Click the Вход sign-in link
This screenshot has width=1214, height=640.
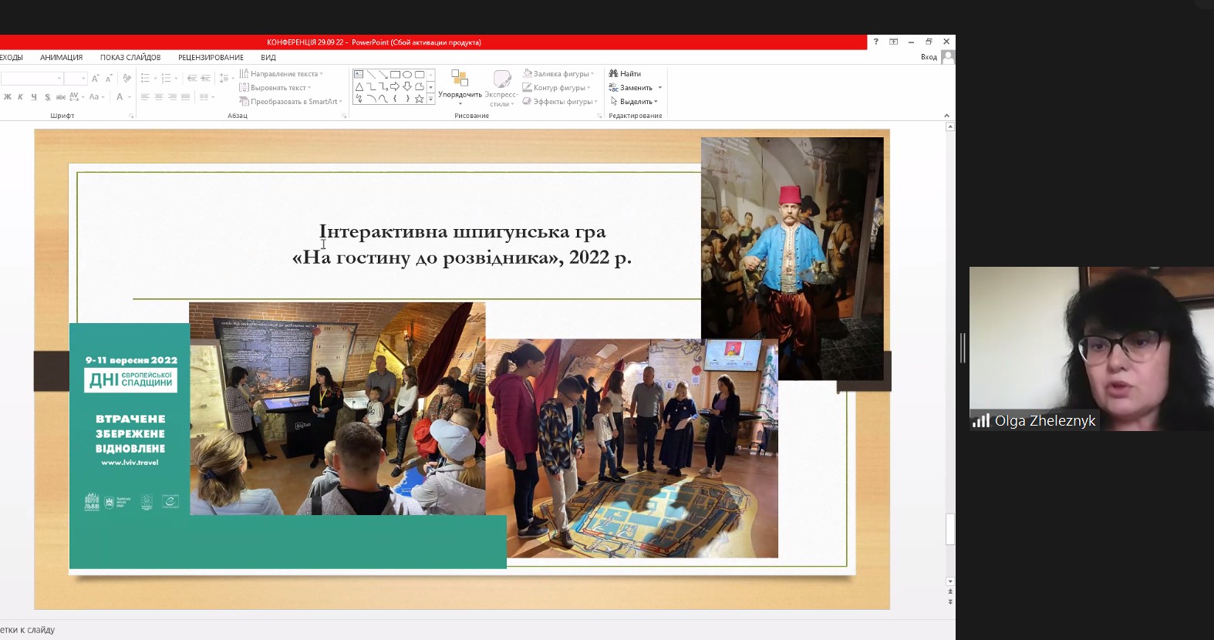point(929,57)
